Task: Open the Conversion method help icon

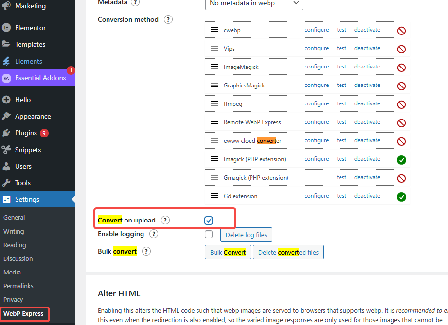Action: (x=168, y=20)
